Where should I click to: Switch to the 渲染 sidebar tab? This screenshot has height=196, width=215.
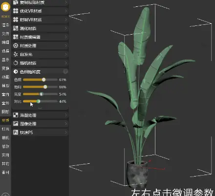pyautogui.click(x=5, y=25)
